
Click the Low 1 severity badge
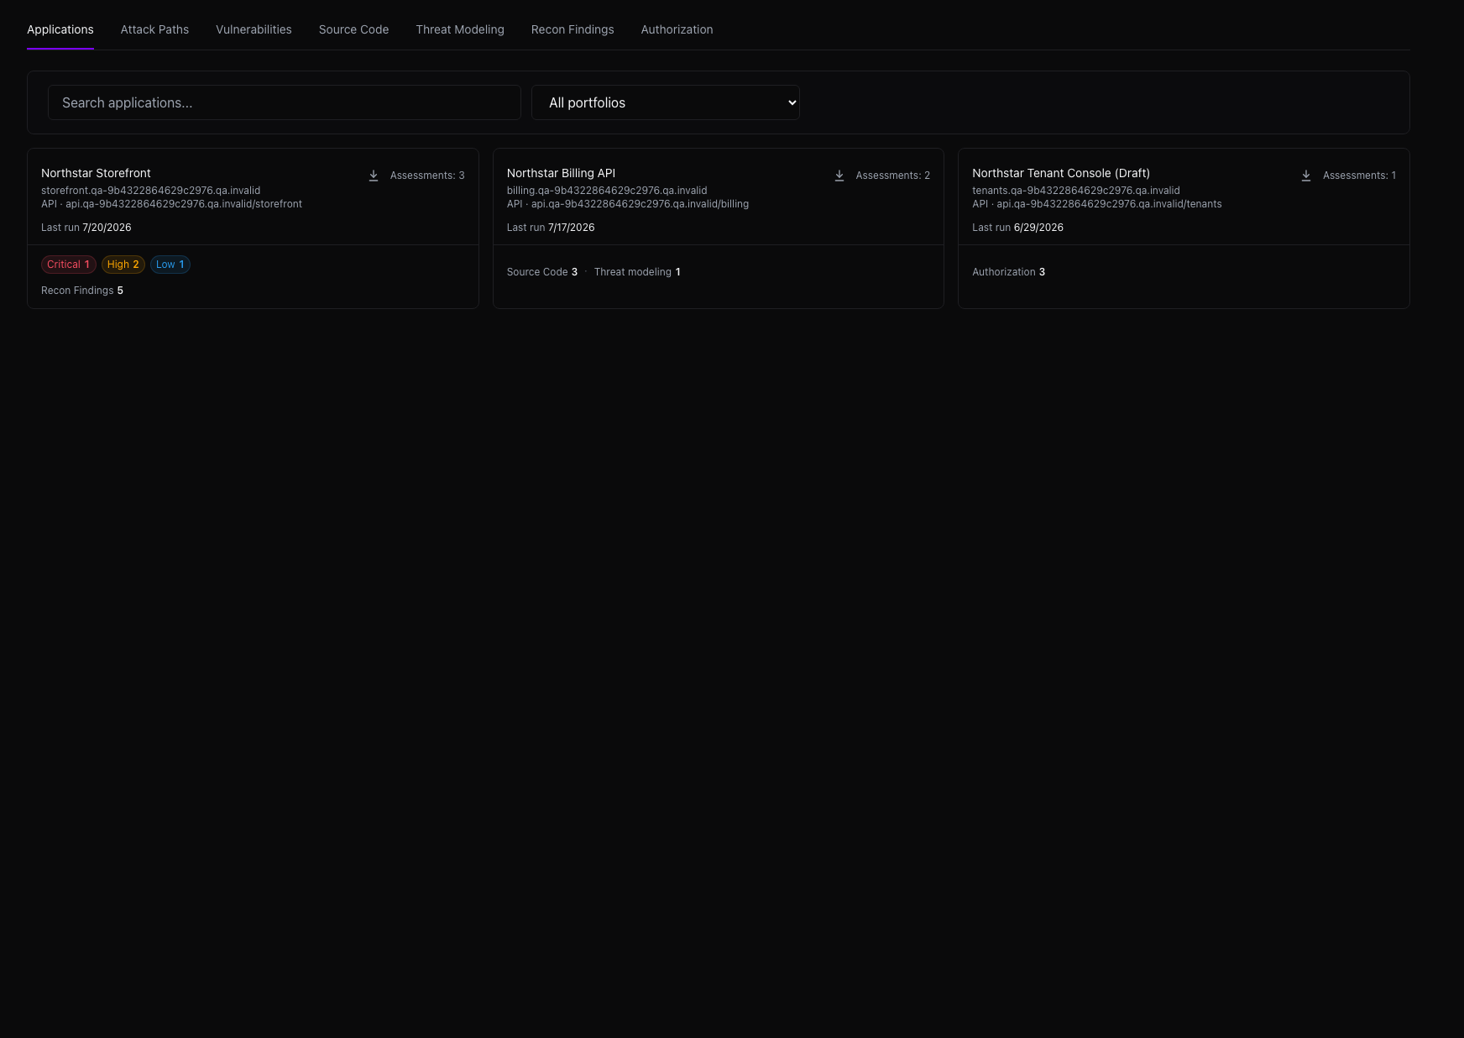(x=170, y=265)
